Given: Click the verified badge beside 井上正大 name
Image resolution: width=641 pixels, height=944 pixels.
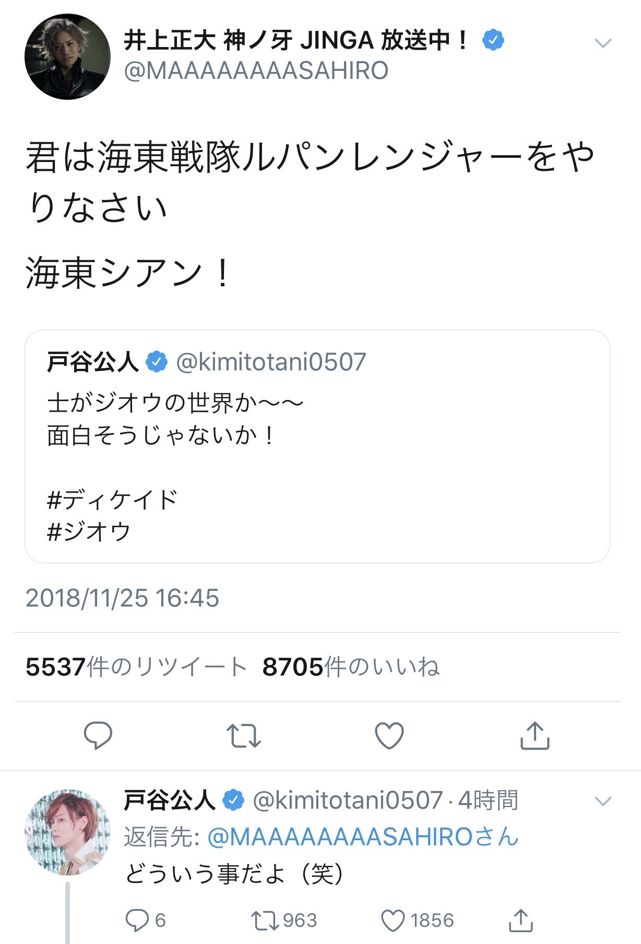Looking at the screenshot, I should [x=493, y=40].
